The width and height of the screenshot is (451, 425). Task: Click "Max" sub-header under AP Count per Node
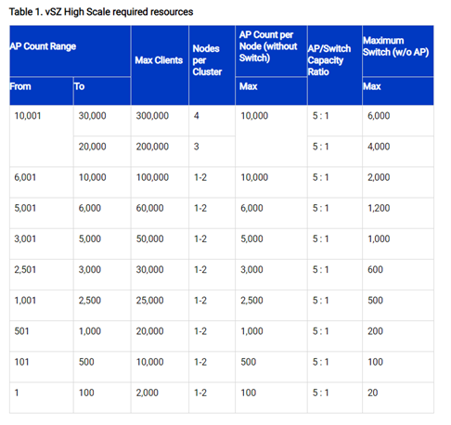click(271, 91)
